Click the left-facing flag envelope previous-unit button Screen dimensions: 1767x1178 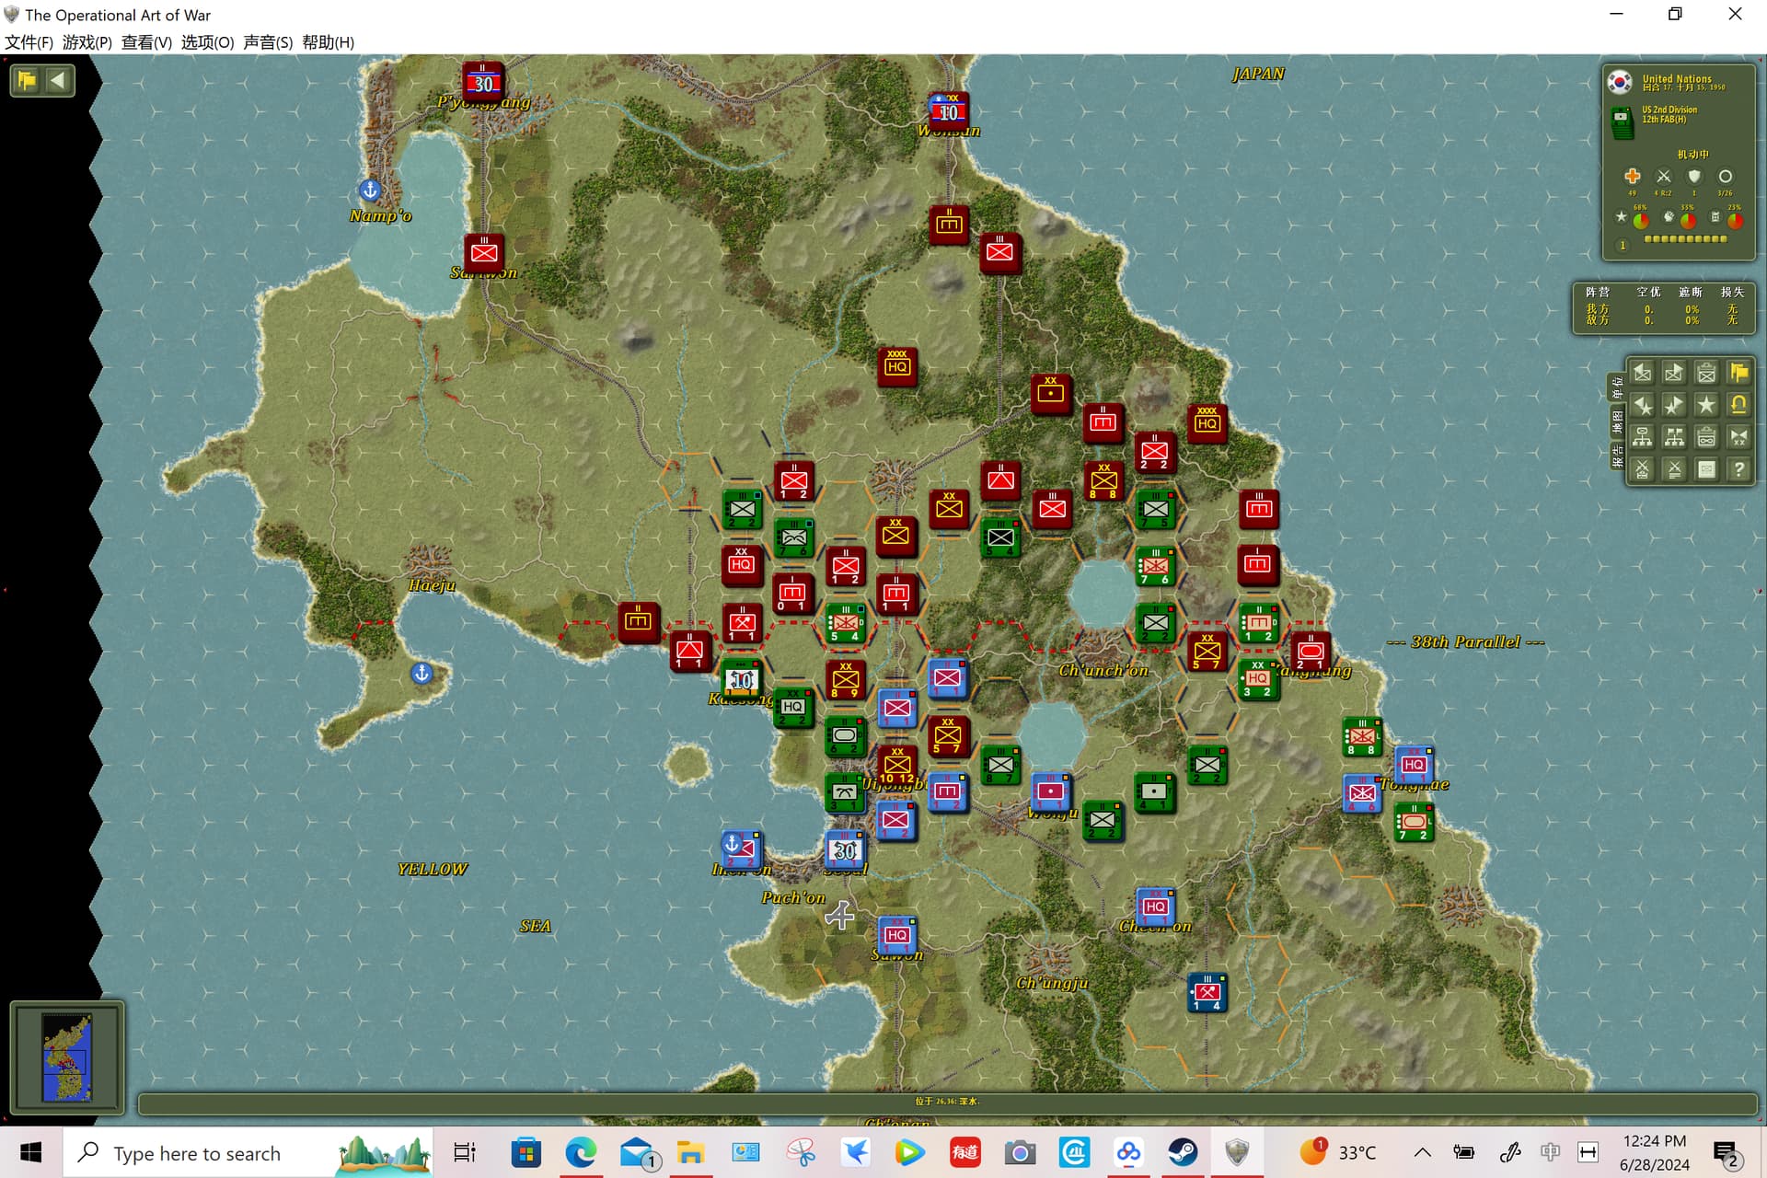tap(1642, 373)
